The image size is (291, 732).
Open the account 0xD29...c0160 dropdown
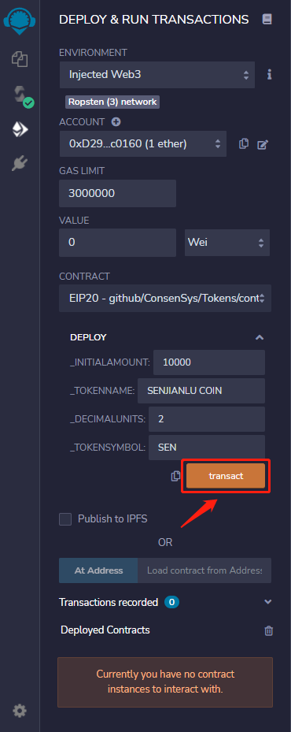coord(143,143)
